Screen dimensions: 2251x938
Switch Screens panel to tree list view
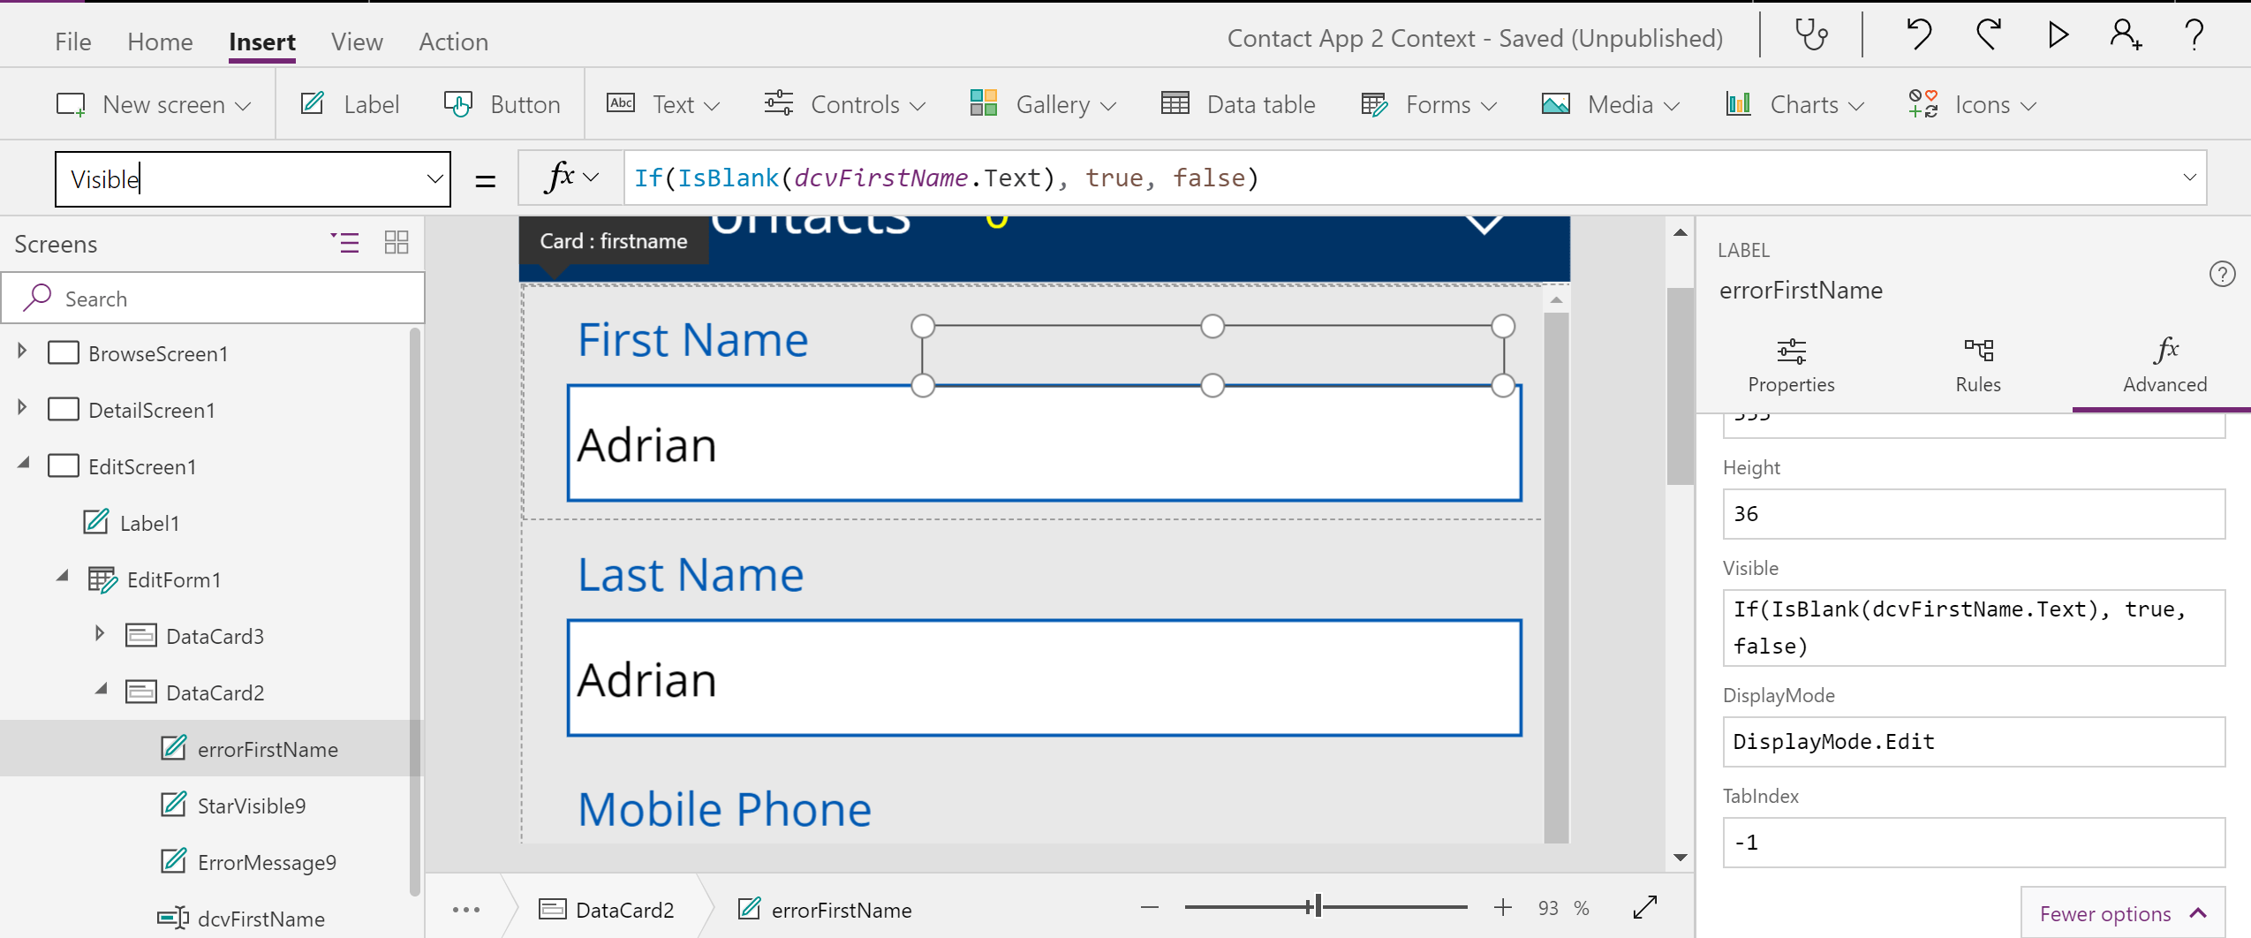coord(345,243)
